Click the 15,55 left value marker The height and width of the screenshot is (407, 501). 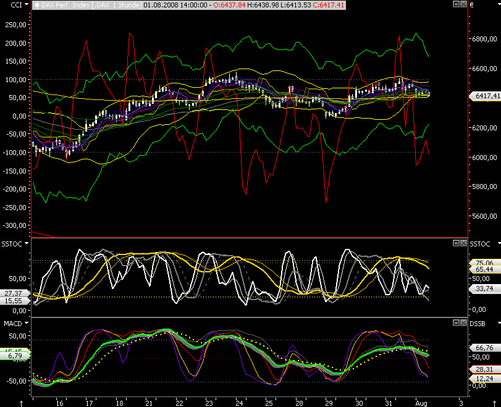pos(15,301)
